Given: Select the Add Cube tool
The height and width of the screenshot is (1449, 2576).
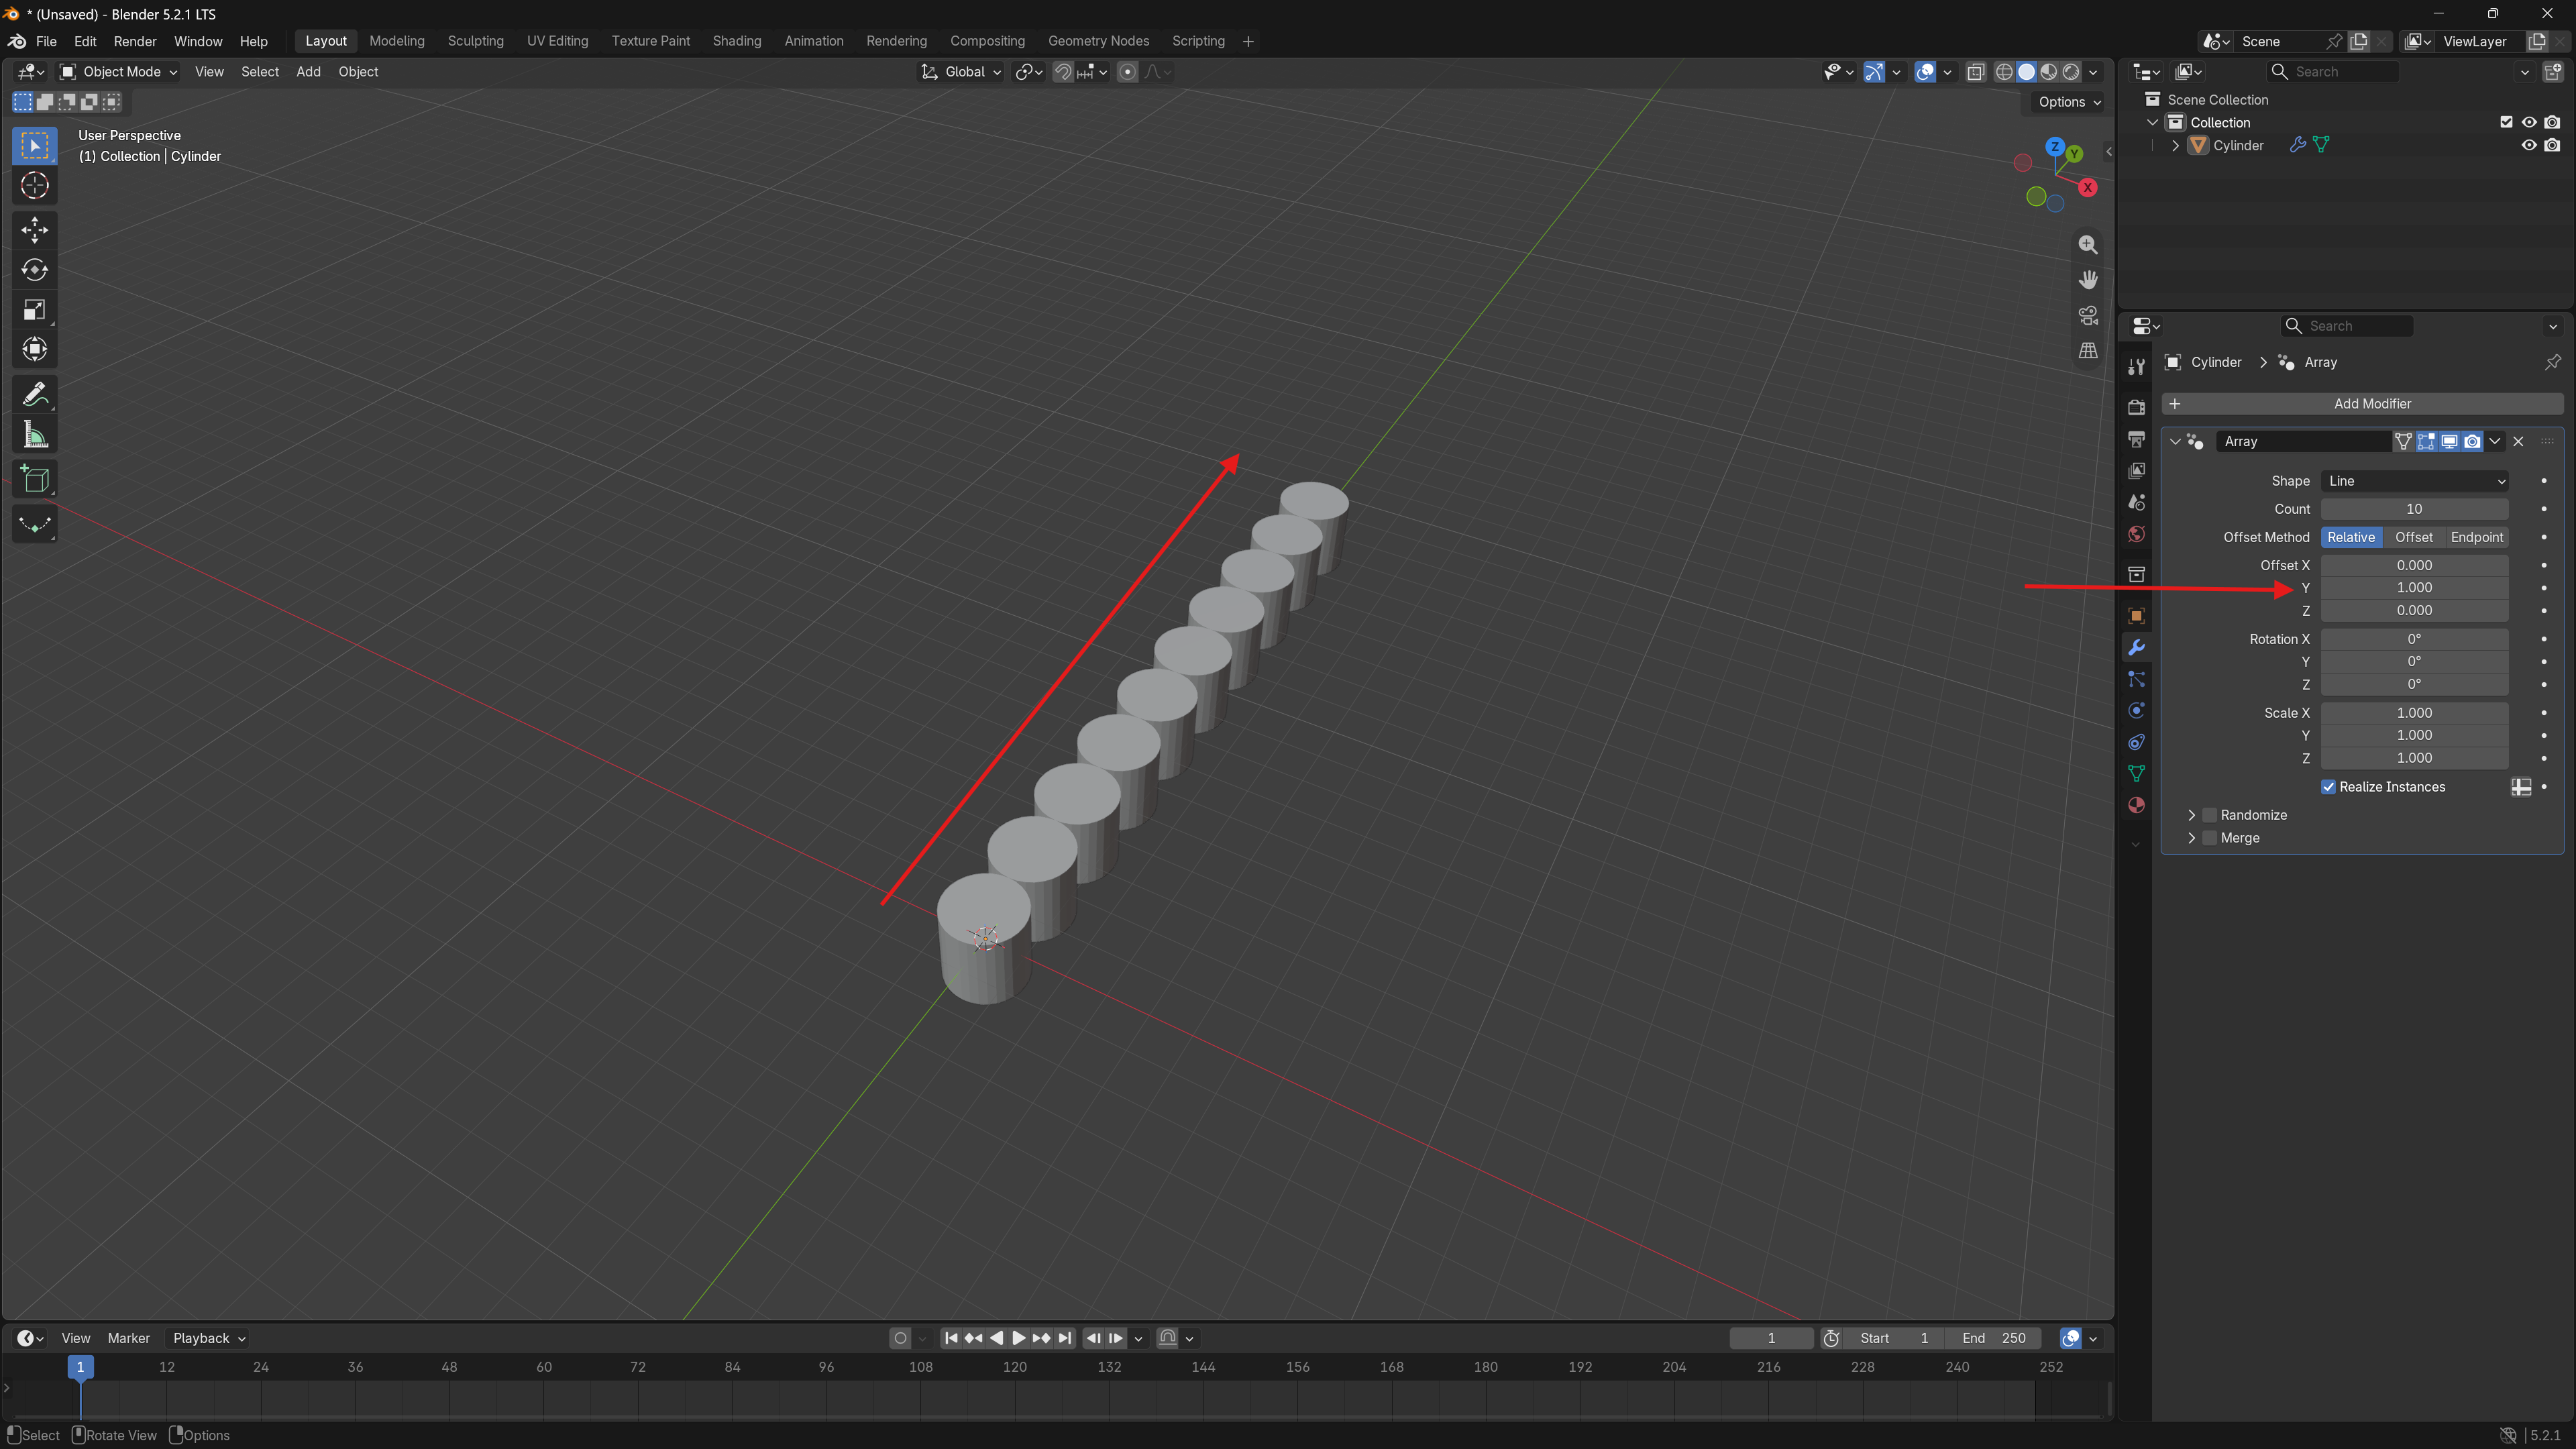Looking at the screenshot, I should [35, 480].
